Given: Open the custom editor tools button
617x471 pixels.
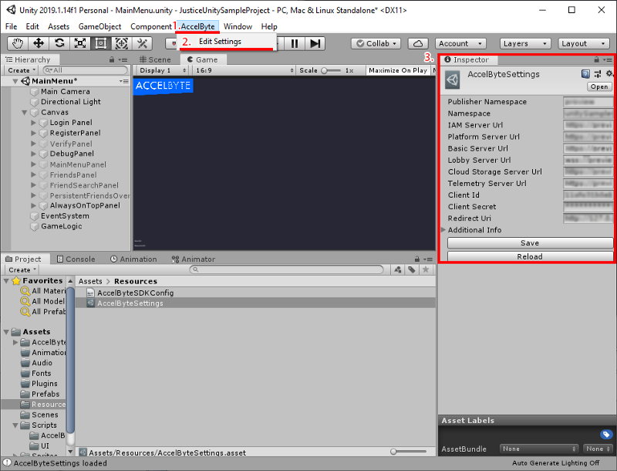Looking at the screenshot, I should click(143, 43).
